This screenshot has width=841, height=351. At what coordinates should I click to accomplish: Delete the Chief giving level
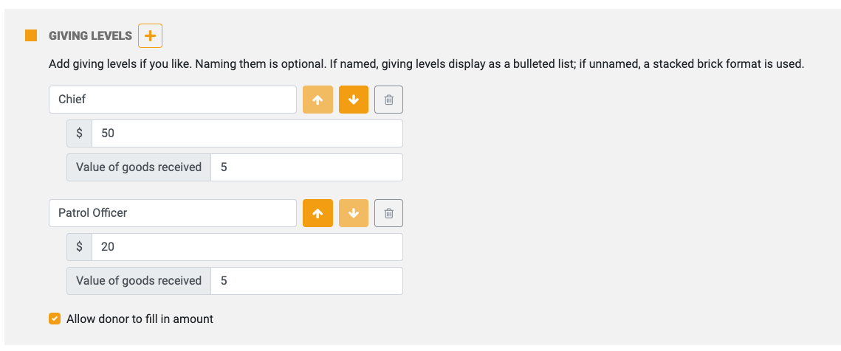pos(389,100)
